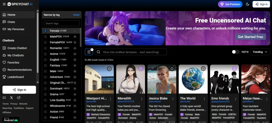This screenshot has height=123, width=272.
Task: Click sidebar scroll-up arrow
Action: (x=38, y=11)
